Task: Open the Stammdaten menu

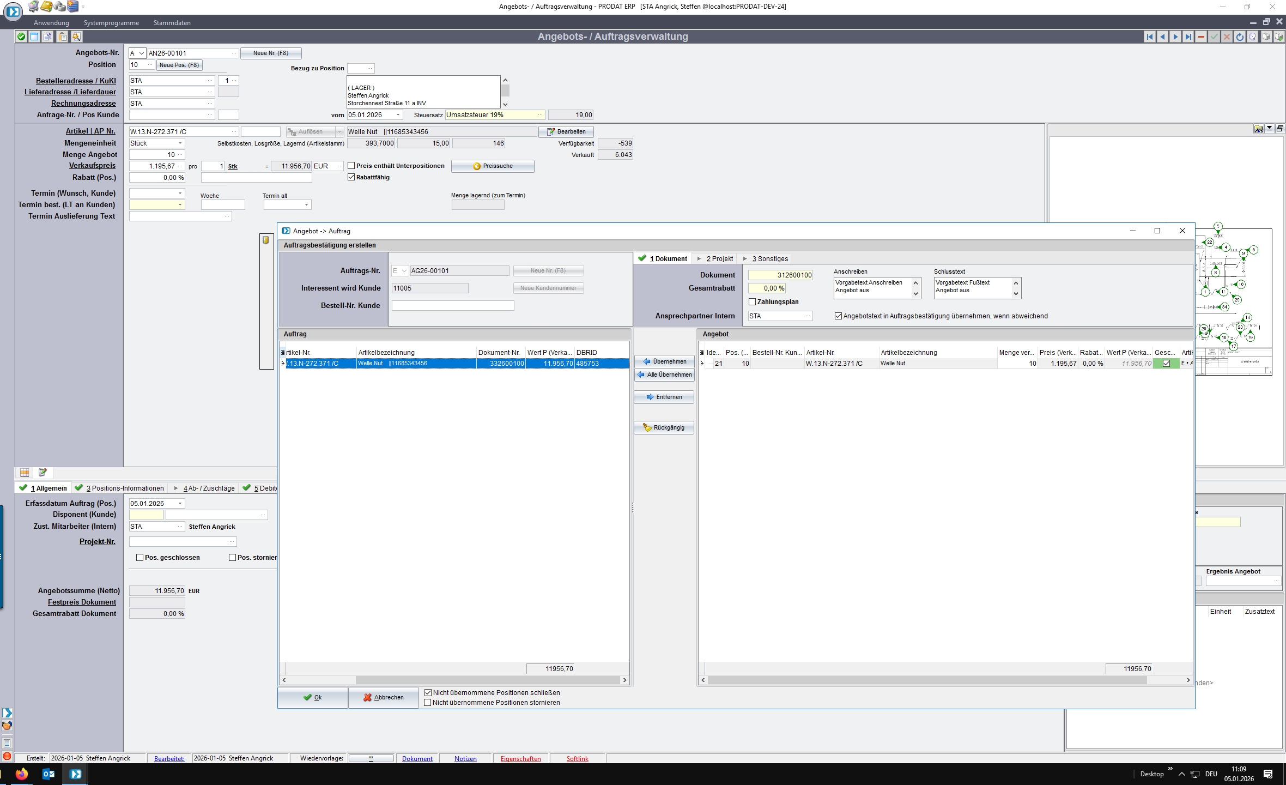Action: (172, 23)
